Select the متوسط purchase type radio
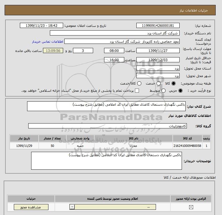The height and width of the screenshot is (215, 222). (163, 91)
